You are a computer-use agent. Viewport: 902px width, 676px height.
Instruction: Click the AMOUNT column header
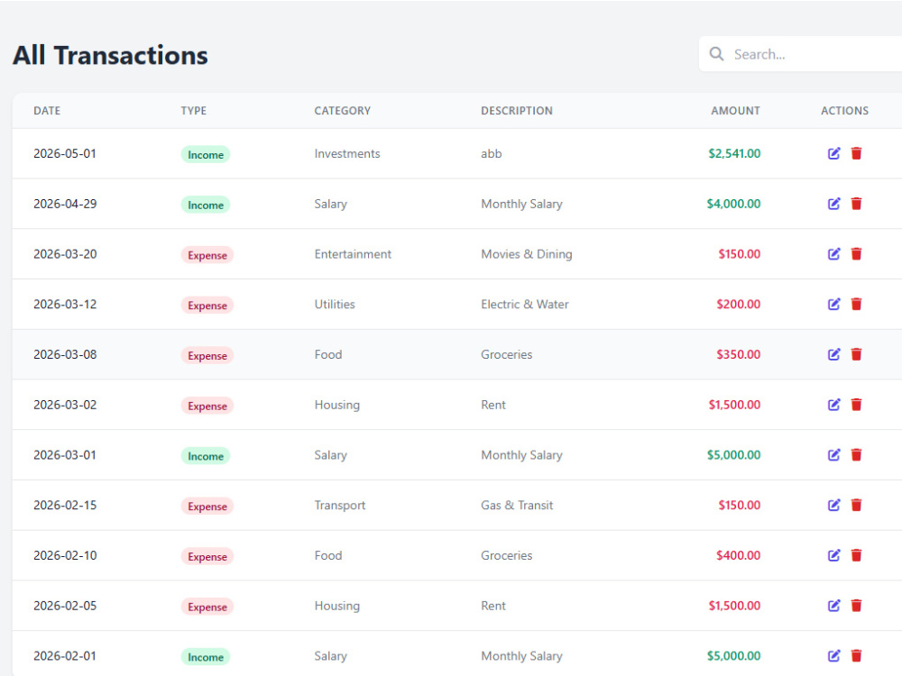[735, 110]
